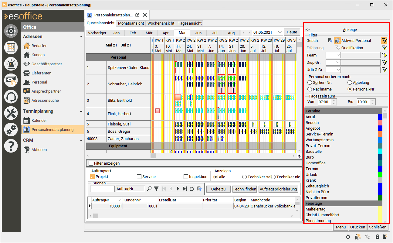Click the magnifier search icon beside AuftragNr
This screenshot has width=393, height=243.
[149, 189]
